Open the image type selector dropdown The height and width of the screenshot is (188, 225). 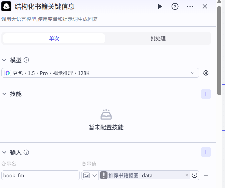point(90,175)
